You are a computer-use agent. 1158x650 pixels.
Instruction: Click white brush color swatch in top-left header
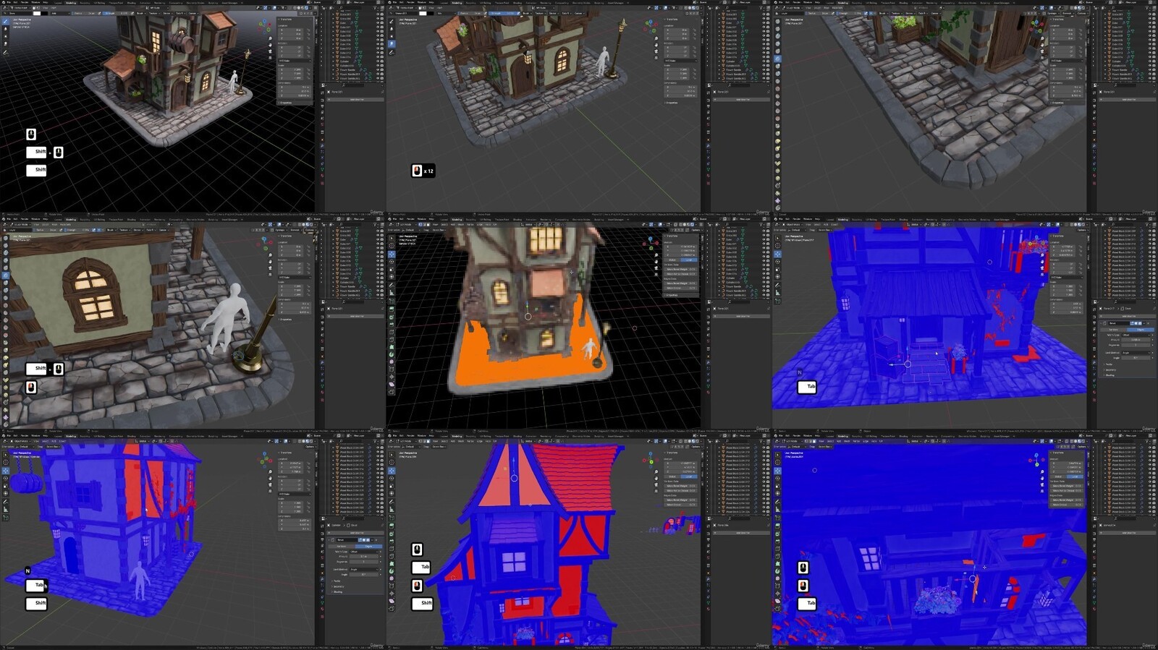pos(35,13)
